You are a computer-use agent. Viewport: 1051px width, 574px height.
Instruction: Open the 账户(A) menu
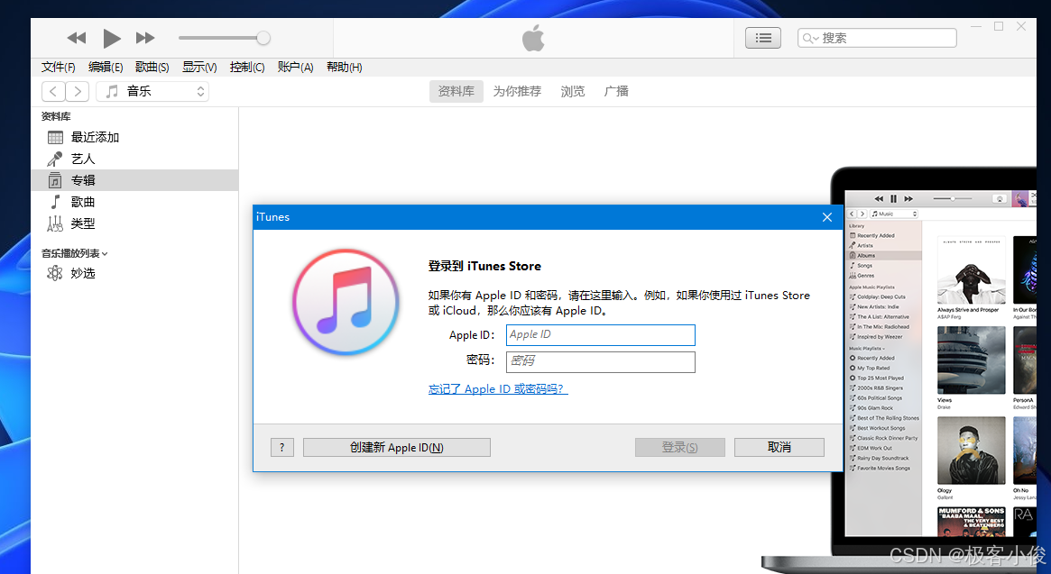pyautogui.click(x=295, y=67)
